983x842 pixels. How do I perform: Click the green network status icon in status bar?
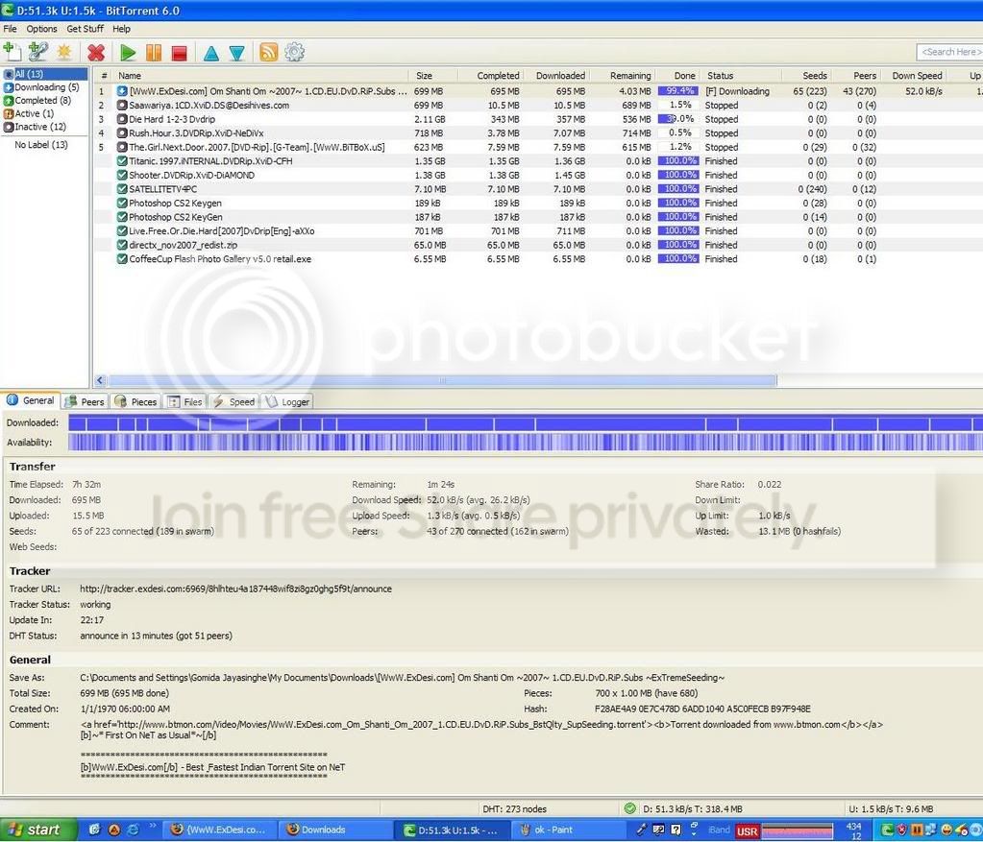(x=630, y=808)
